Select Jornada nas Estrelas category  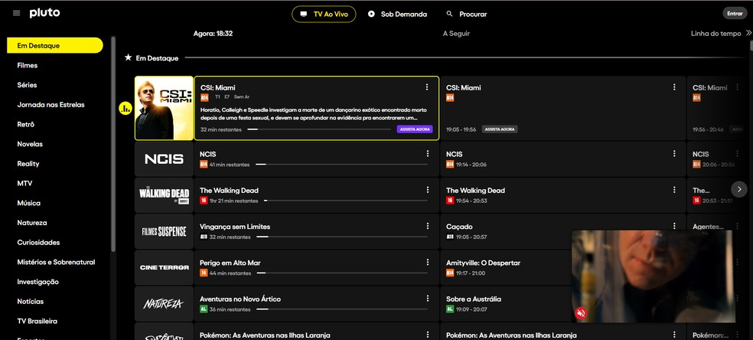tap(51, 105)
